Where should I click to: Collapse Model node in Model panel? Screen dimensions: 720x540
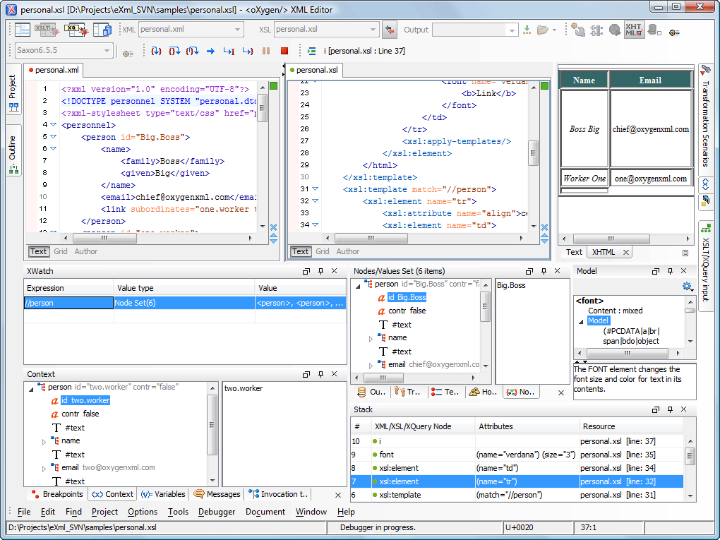[581, 321]
